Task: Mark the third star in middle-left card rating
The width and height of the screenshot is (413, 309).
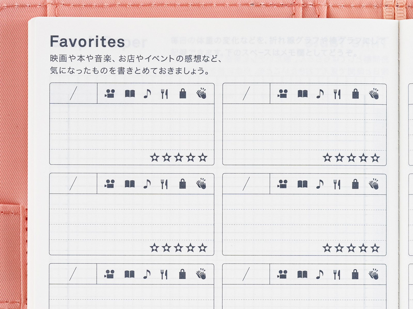Action: tap(178, 248)
